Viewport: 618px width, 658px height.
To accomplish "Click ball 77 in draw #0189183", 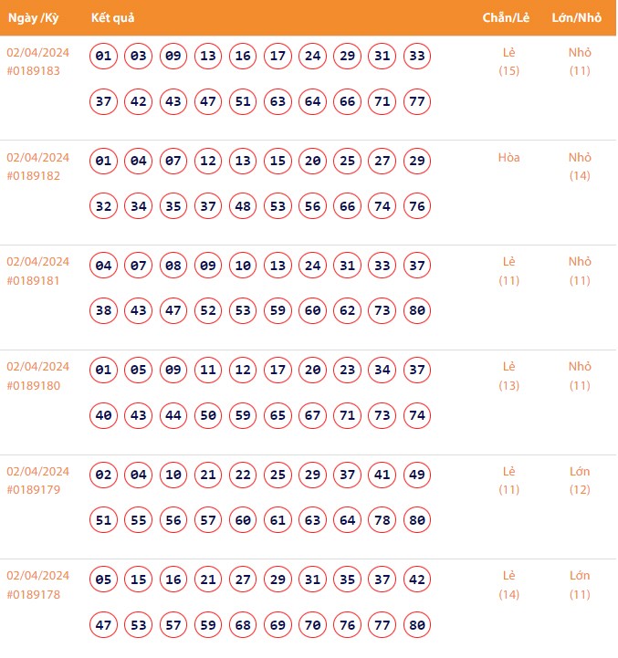I will 417,101.
